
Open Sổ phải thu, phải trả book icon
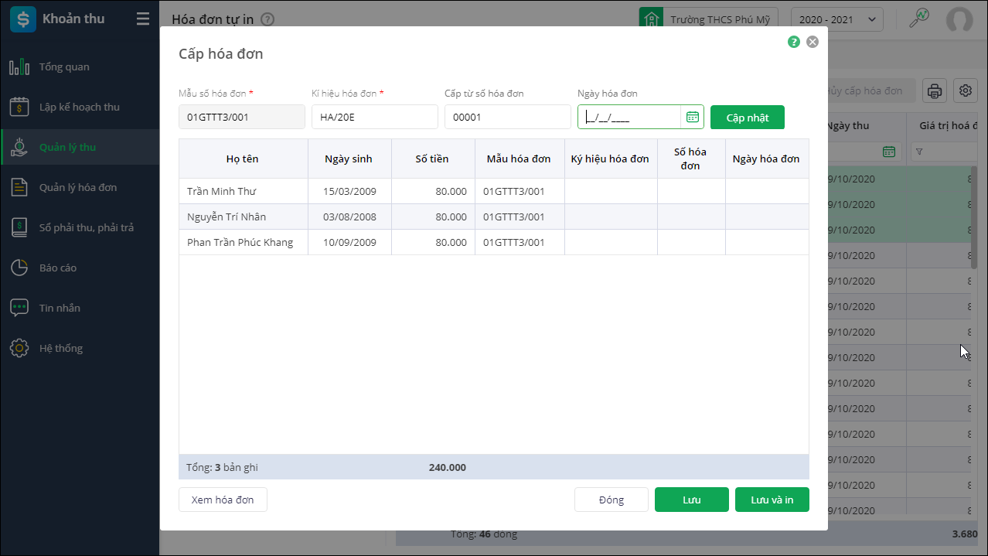pyautogui.click(x=19, y=227)
